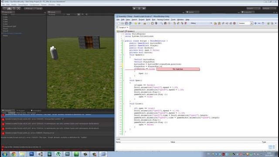The image size is (279, 157).
Task: Select the 'Unexpected symbol' console error
Action: (x=58, y=119)
